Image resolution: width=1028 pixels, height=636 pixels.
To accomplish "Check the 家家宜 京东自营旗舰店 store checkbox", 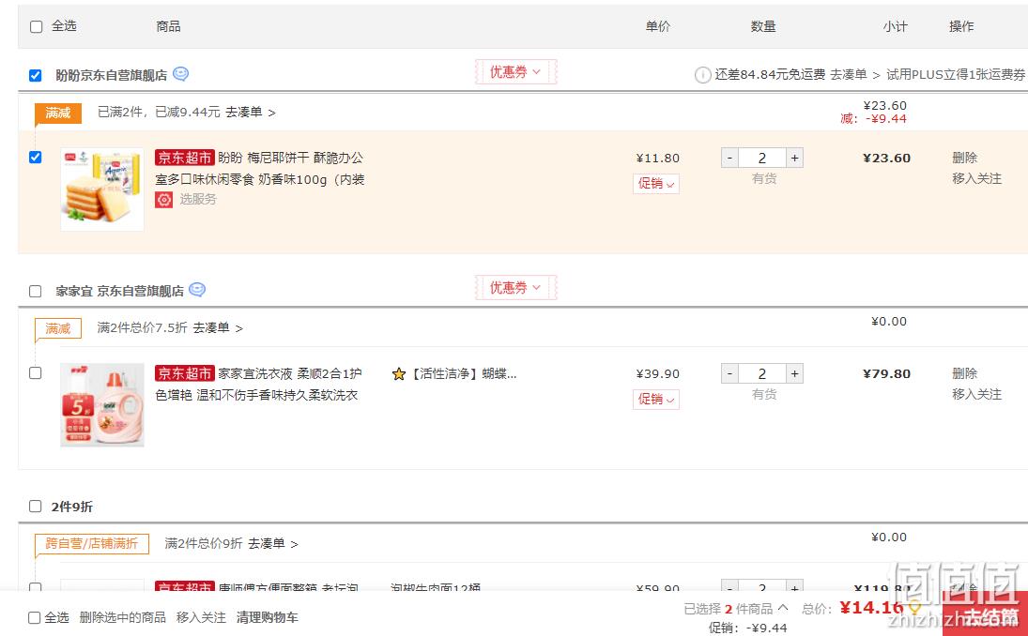I will [36, 291].
